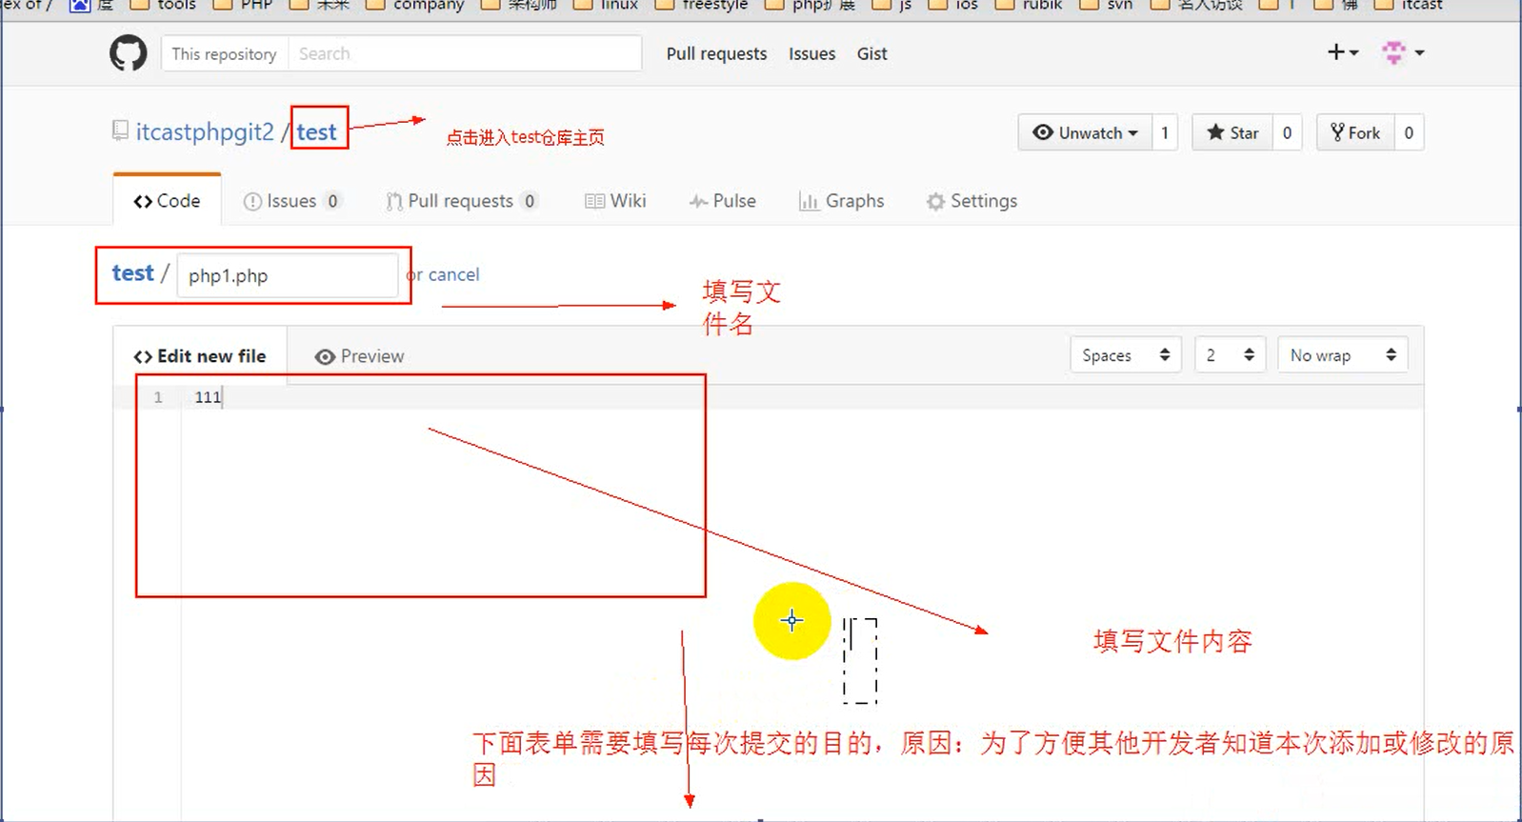
Task: Open the Graphs tab
Action: click(841, 201)
